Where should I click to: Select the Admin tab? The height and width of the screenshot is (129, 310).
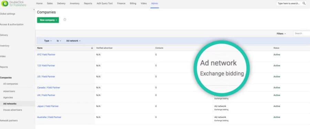[155, 3]
